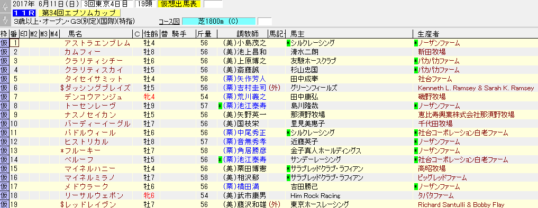This screenshot has width=538, height=208.
Task: Click breeder 千代田牧場
Action: tap(435, 124)
